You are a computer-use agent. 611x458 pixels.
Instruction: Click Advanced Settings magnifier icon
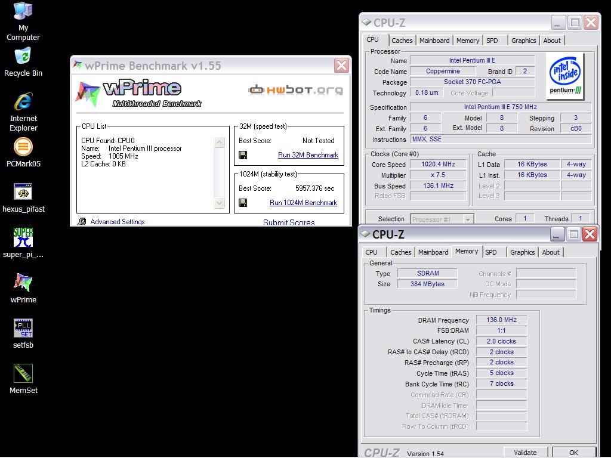click(x=81, y=222)
